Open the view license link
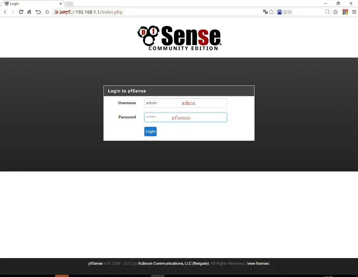Image resolution: width=358 pixels, height=277 pixels. (x=258, y=263)
